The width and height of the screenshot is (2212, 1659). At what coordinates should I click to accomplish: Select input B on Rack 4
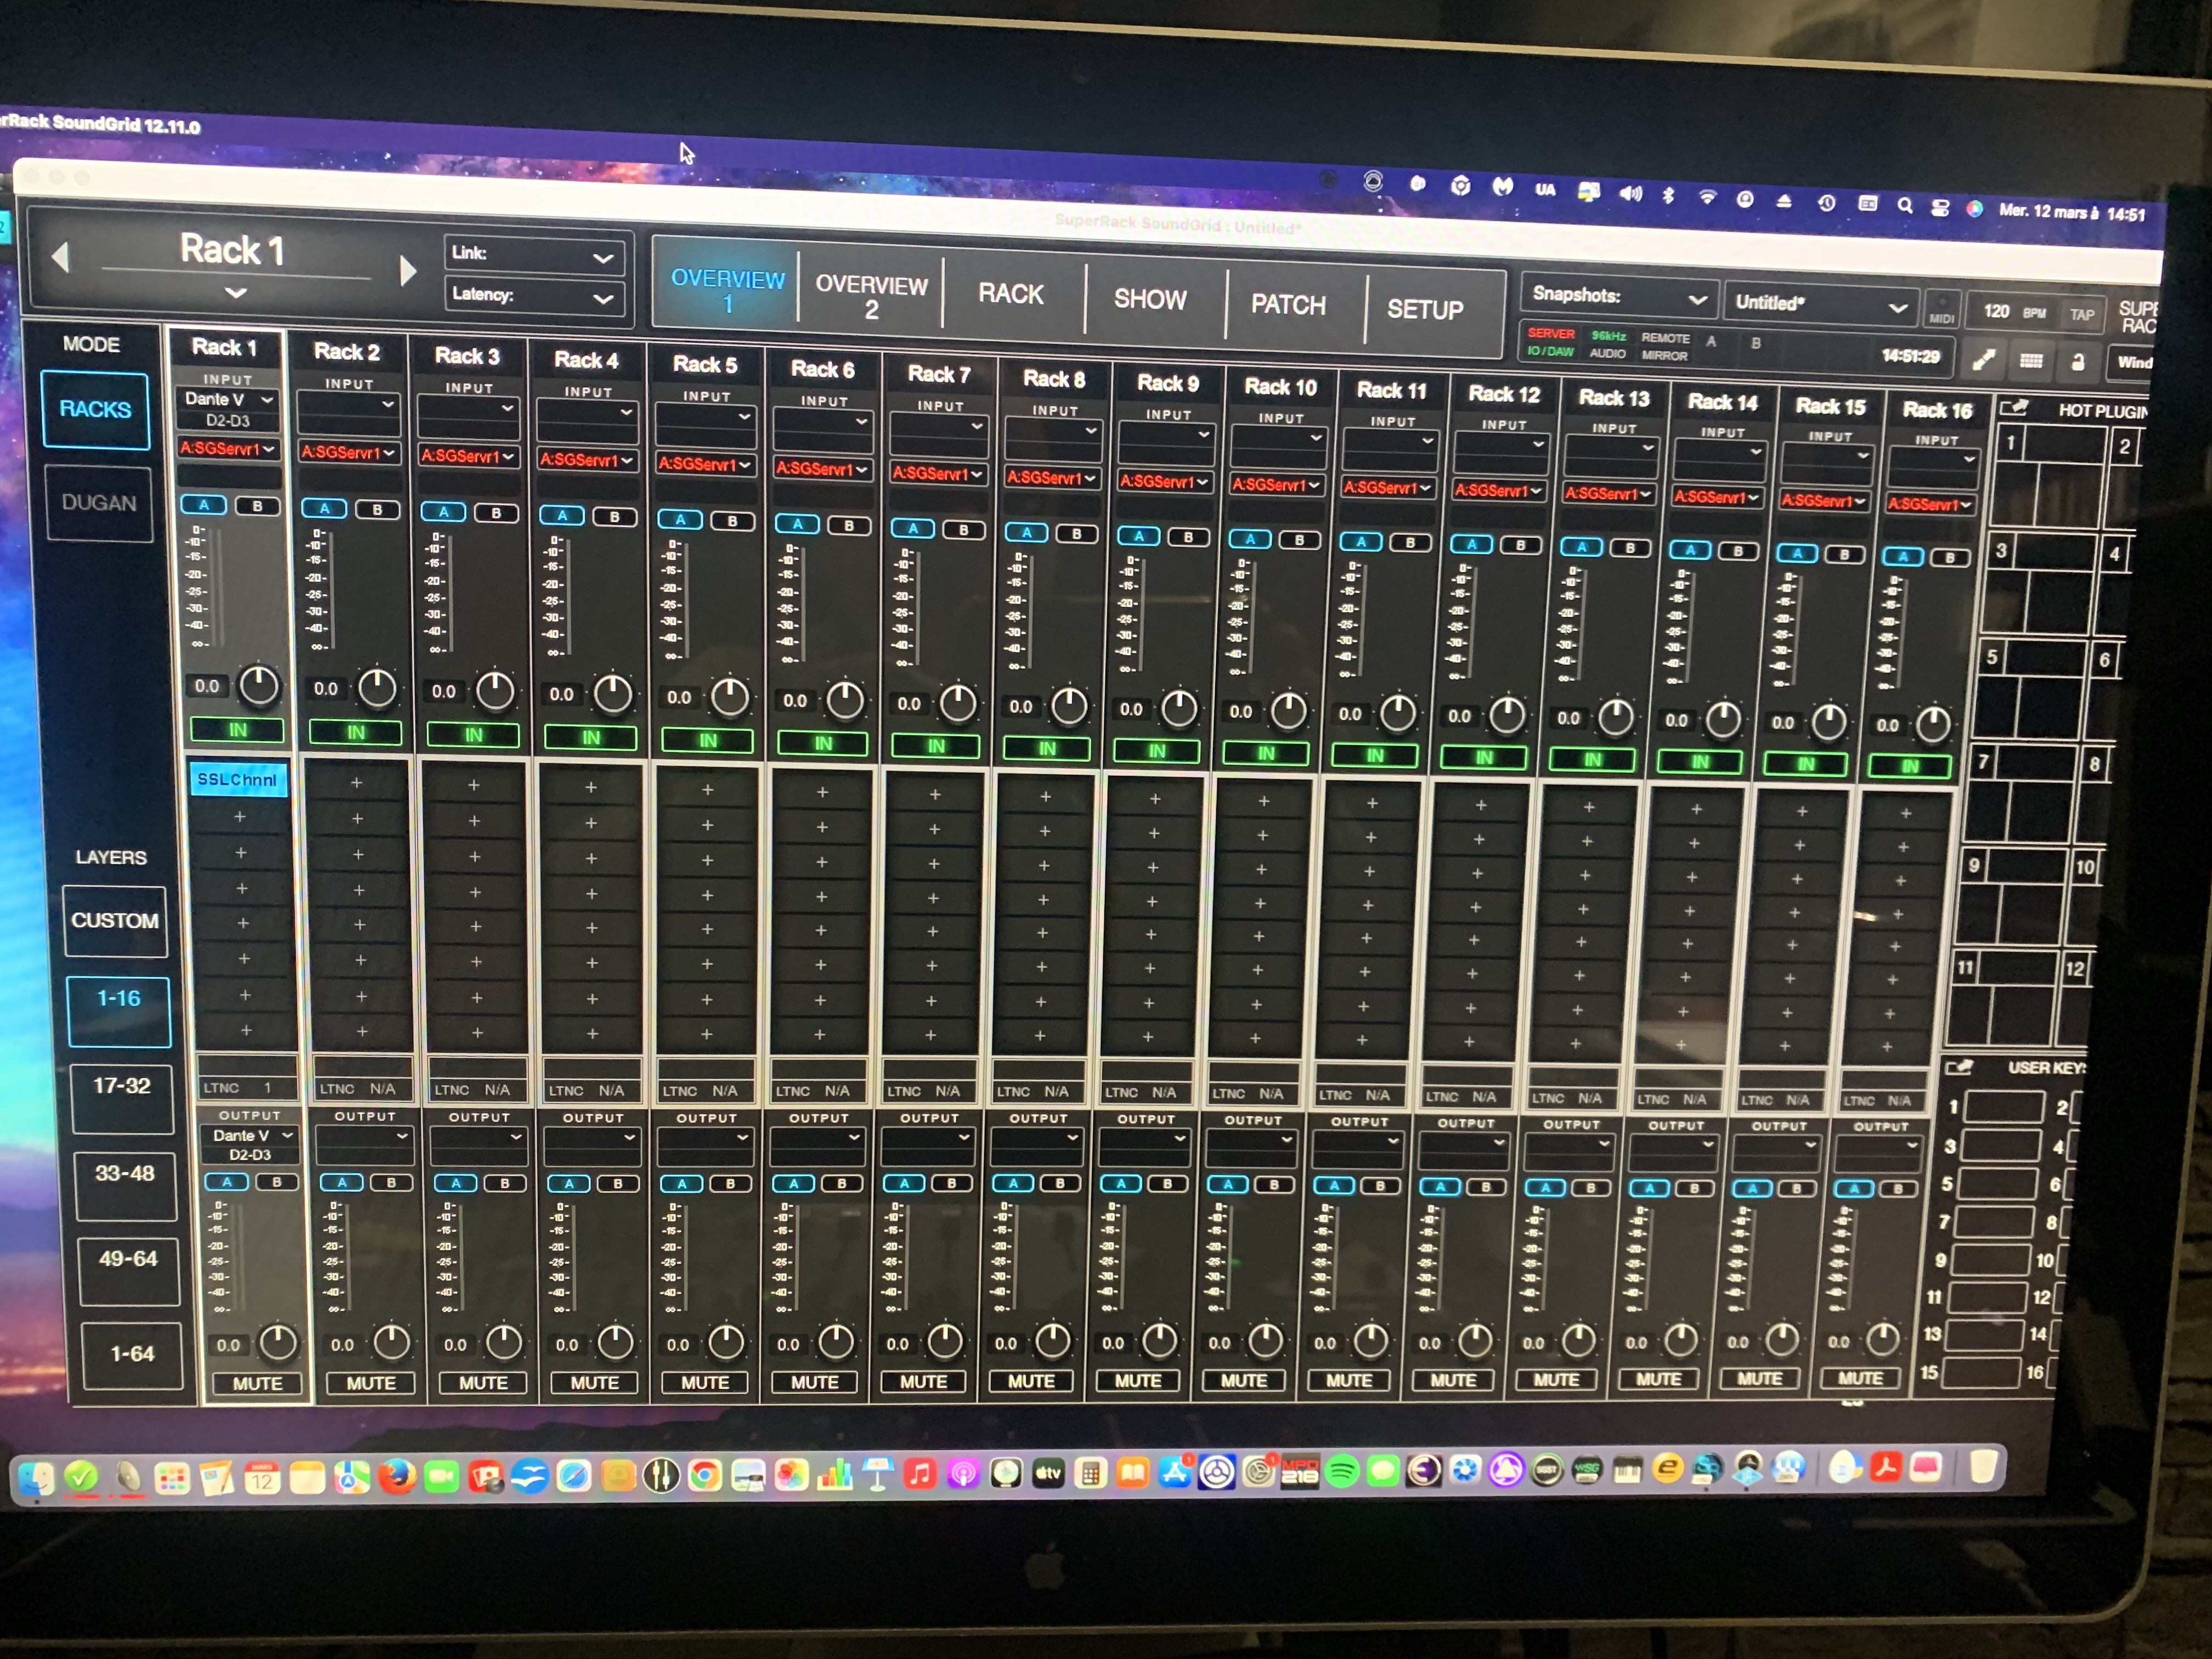614,517
